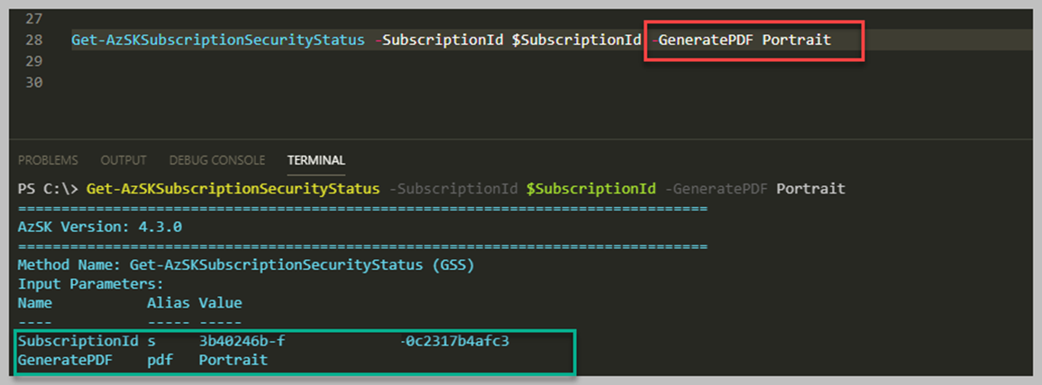The width and height of the screenshot is (1042, 385).
Task: Select the DEBUG CONSOLE tab
Action: (x=217, y=160)
